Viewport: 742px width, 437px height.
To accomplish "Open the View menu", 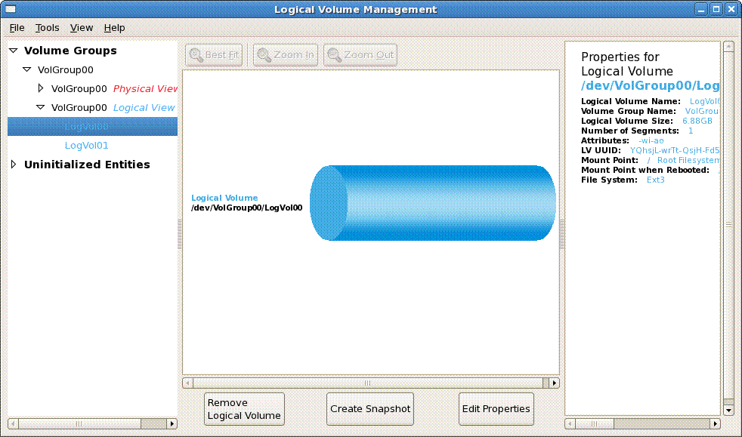I will (82, 28).
